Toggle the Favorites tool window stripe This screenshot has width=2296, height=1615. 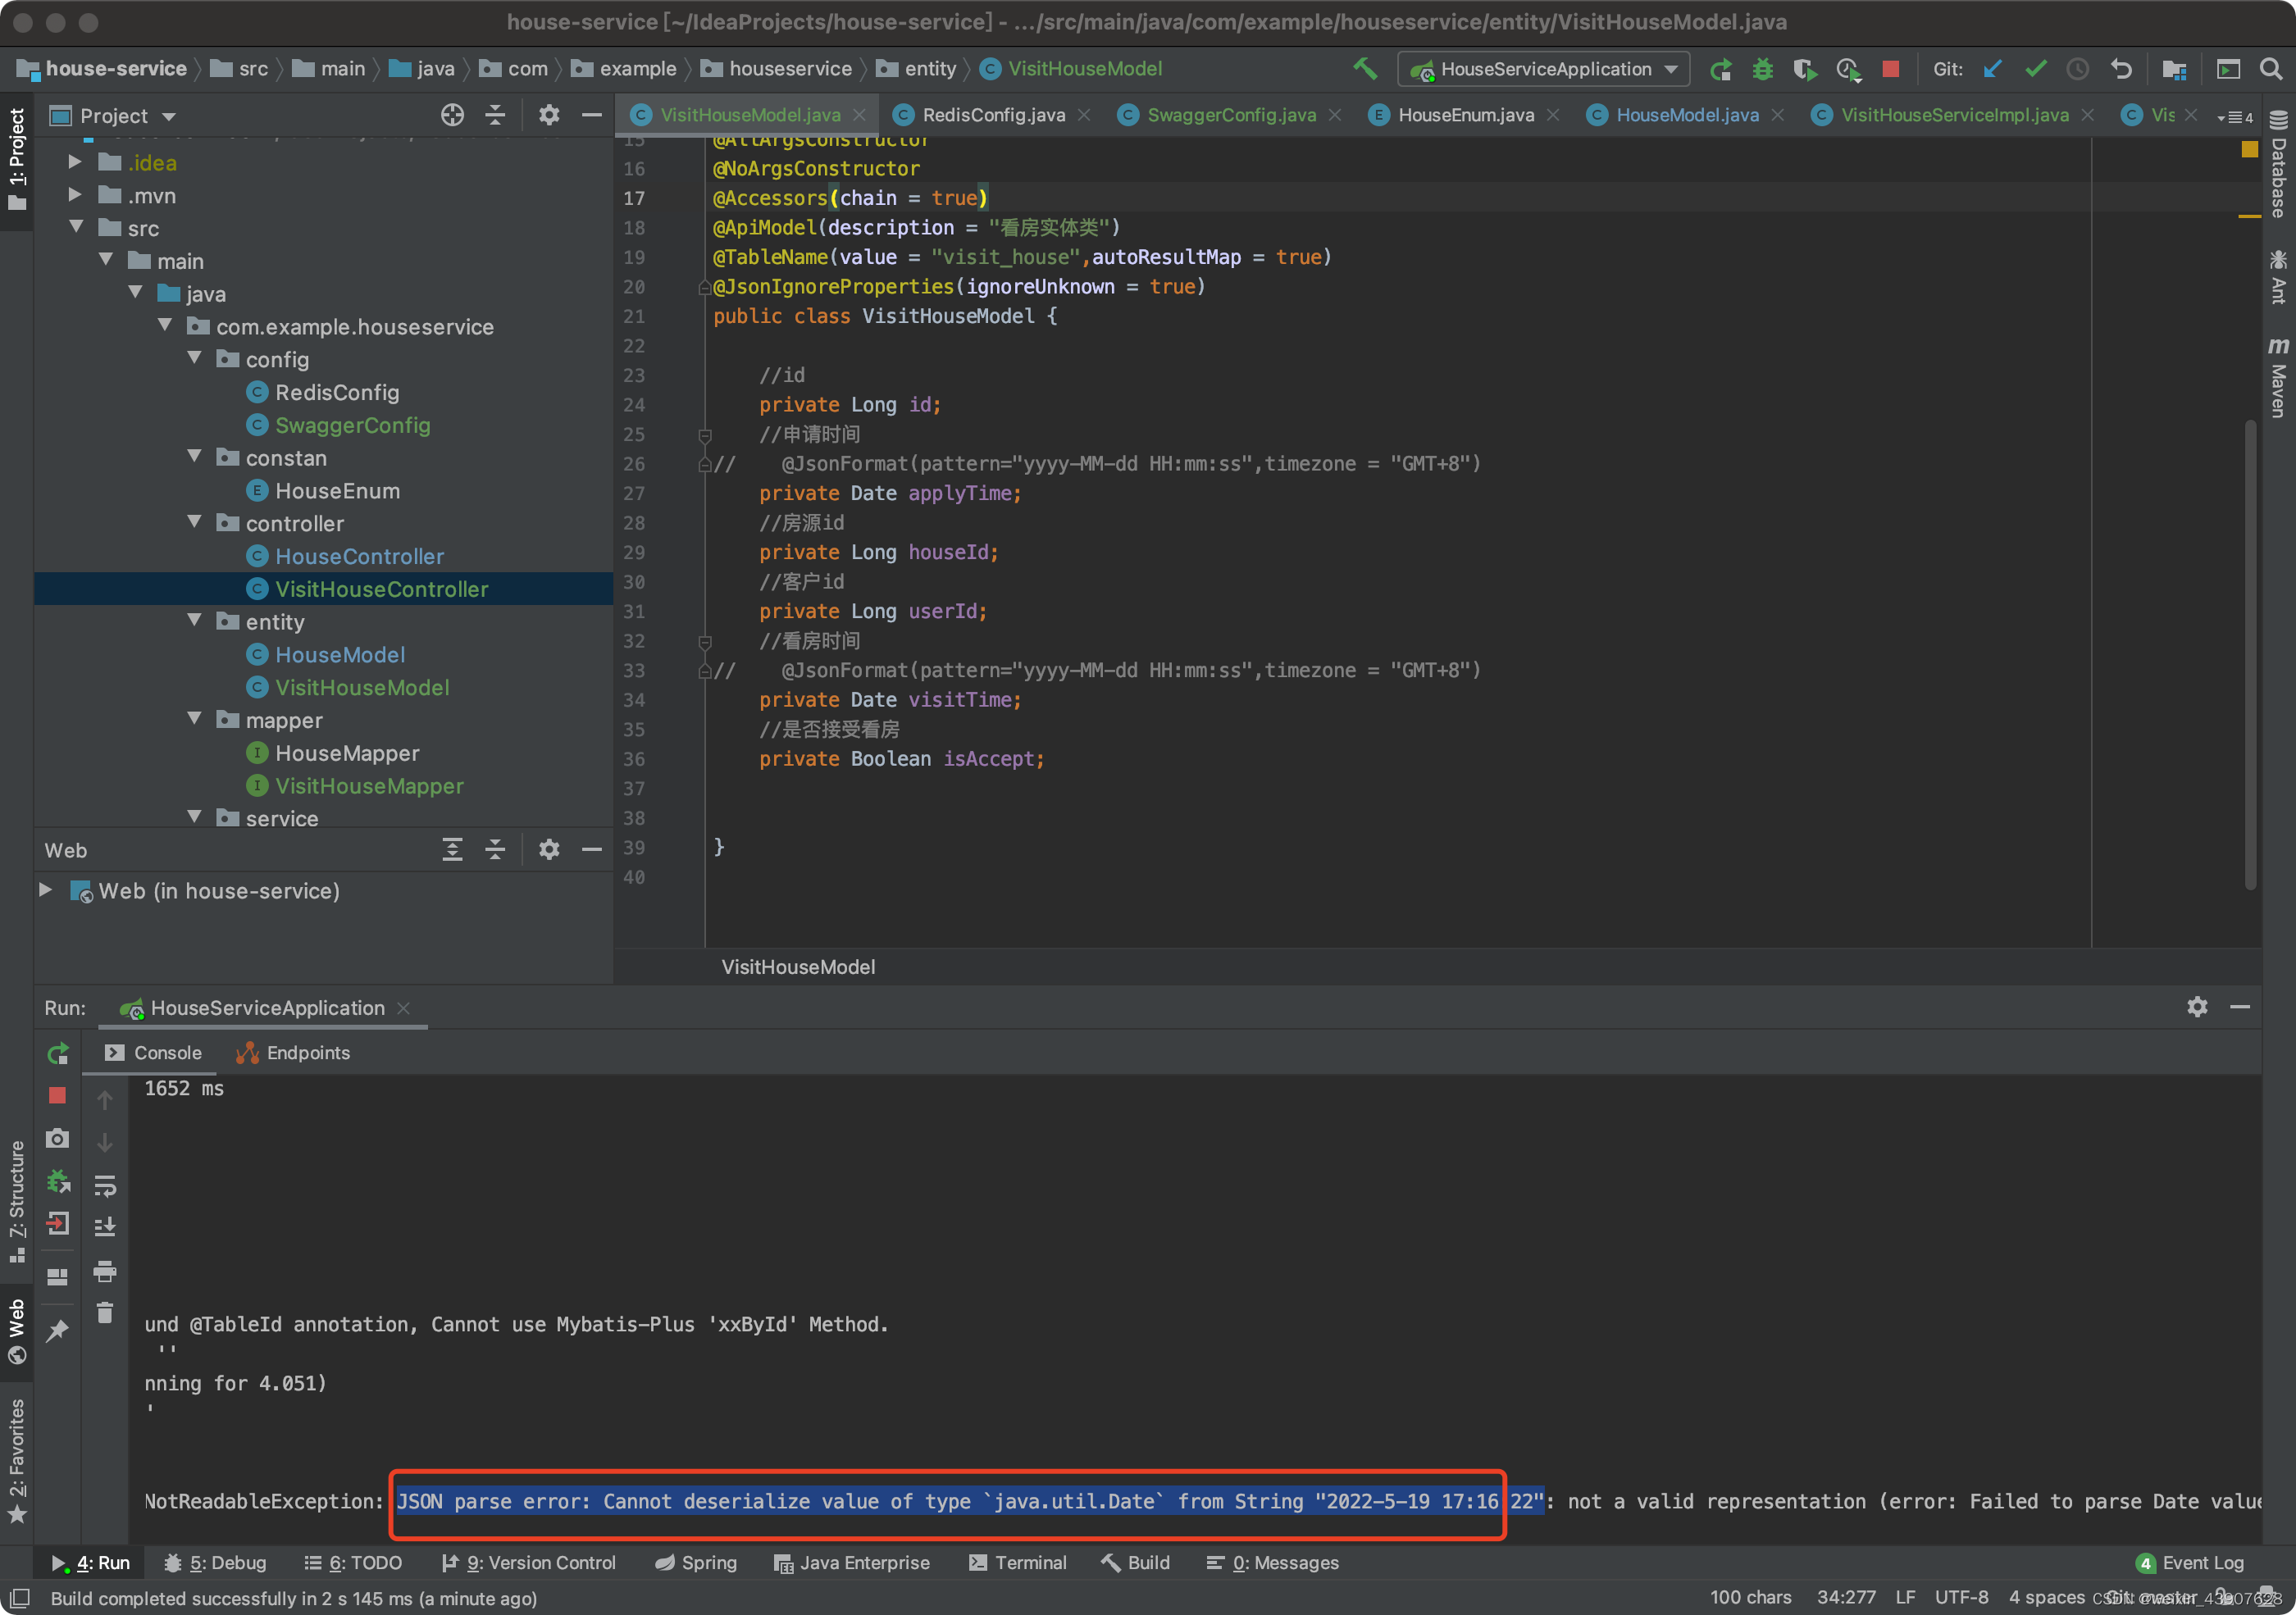click(16, 1460)
